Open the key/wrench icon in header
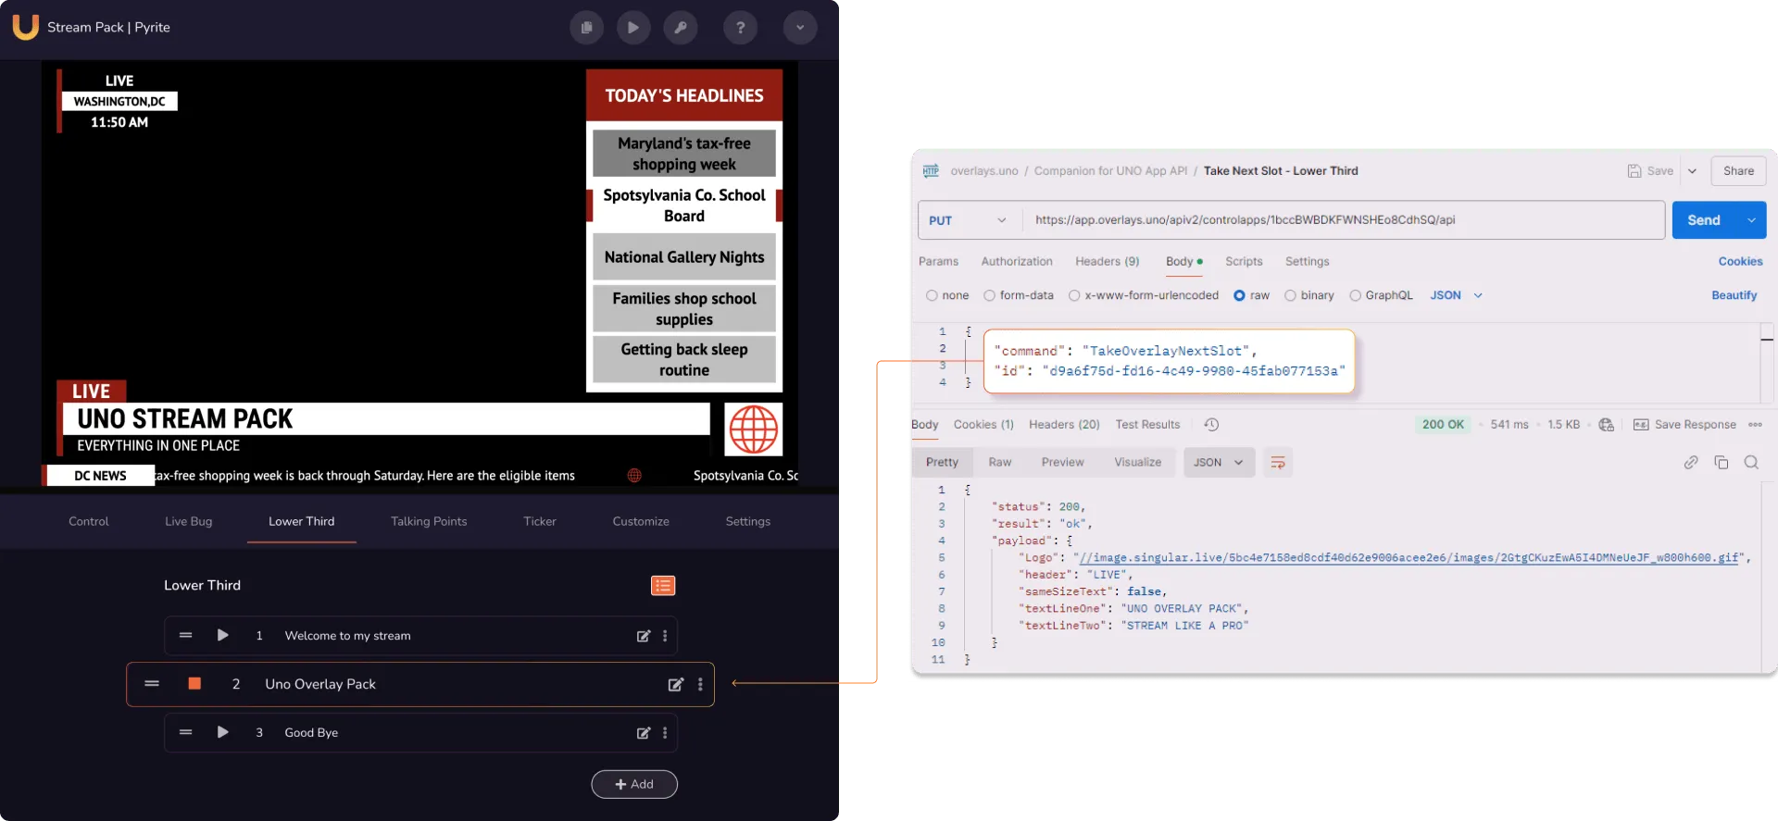 681,28
